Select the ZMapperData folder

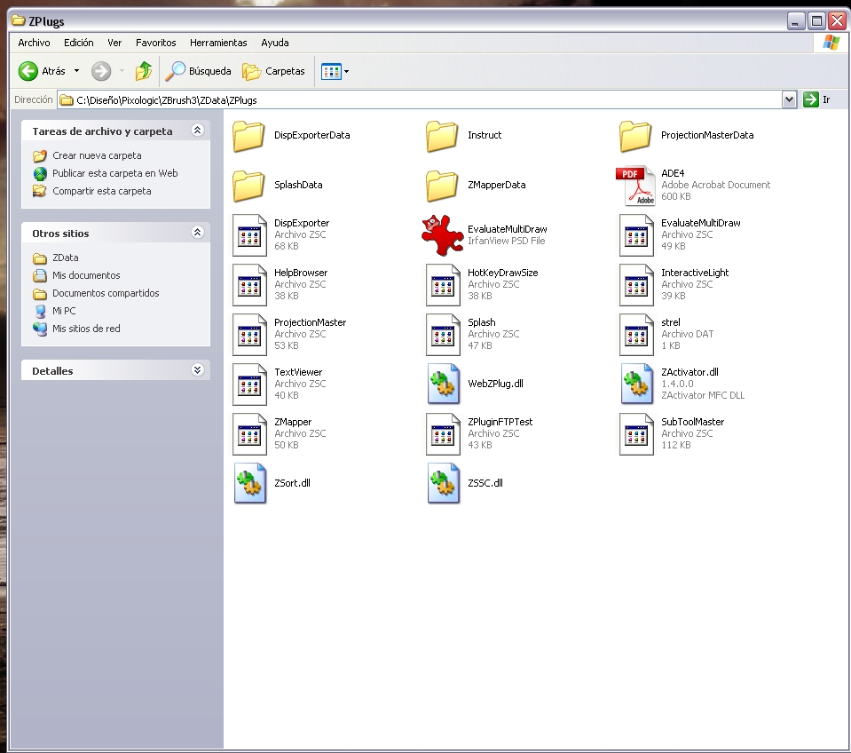click(x=476, y=186)
